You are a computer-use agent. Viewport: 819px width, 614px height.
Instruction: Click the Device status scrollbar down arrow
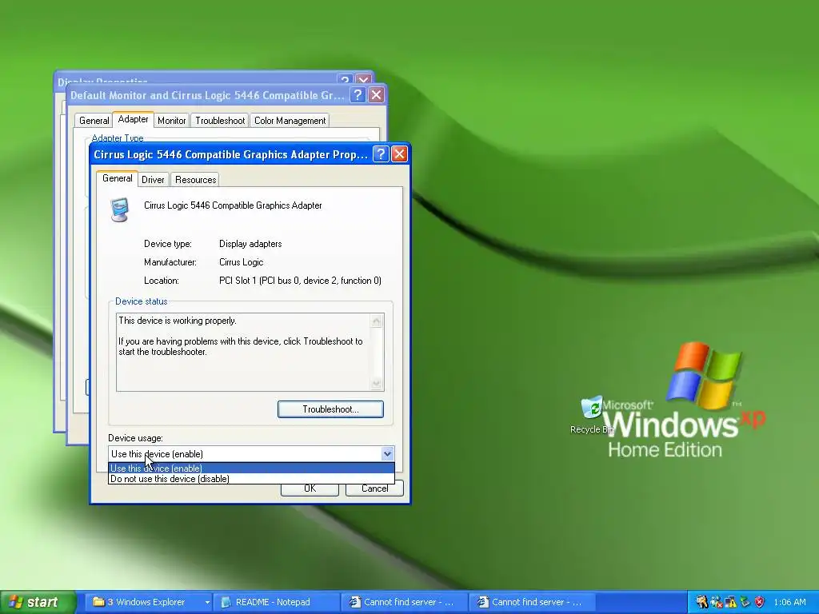[376, 384]
